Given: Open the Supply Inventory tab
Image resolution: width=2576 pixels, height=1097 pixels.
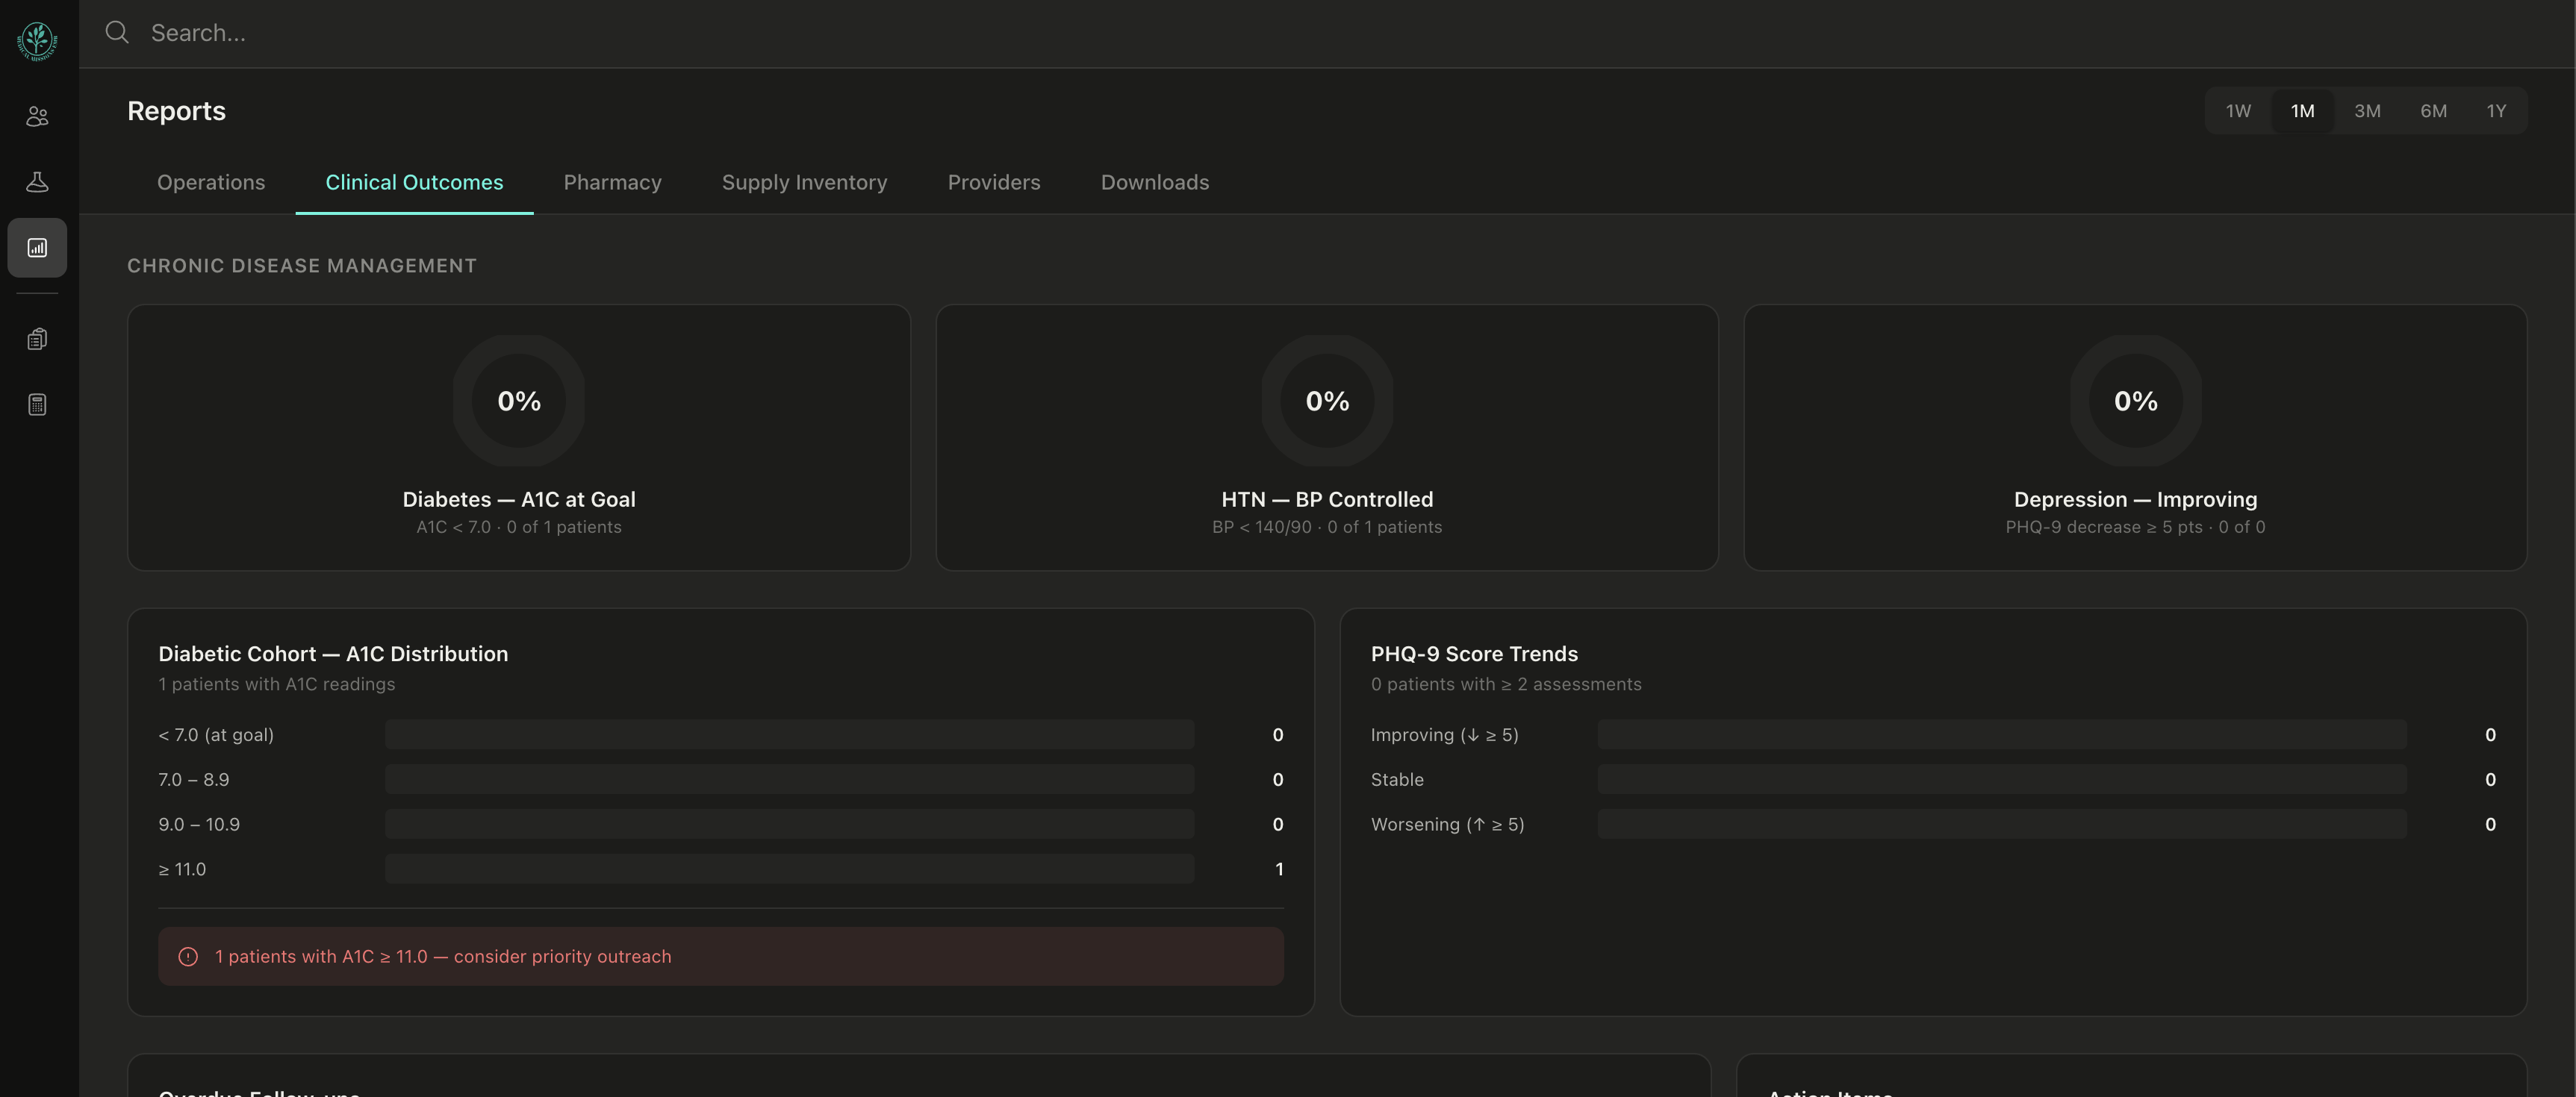Looking at the screenshot, I should [804, 183].
